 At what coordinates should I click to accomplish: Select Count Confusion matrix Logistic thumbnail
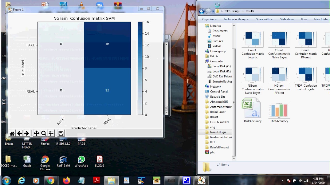(253, 45)
